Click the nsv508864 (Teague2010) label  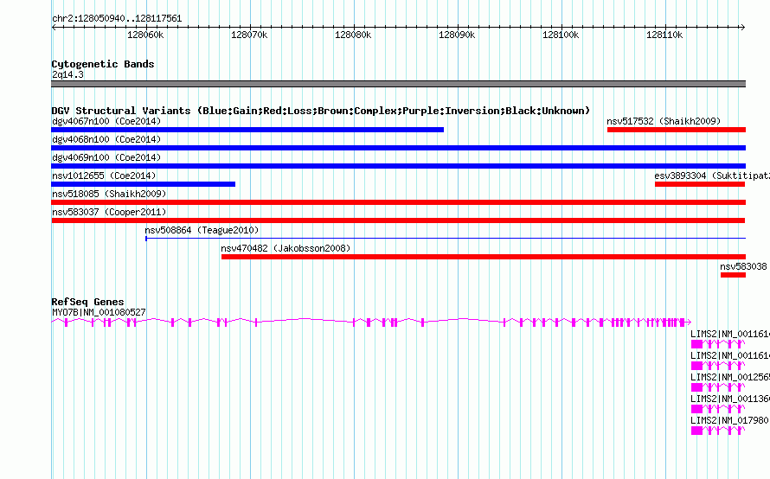202,230
